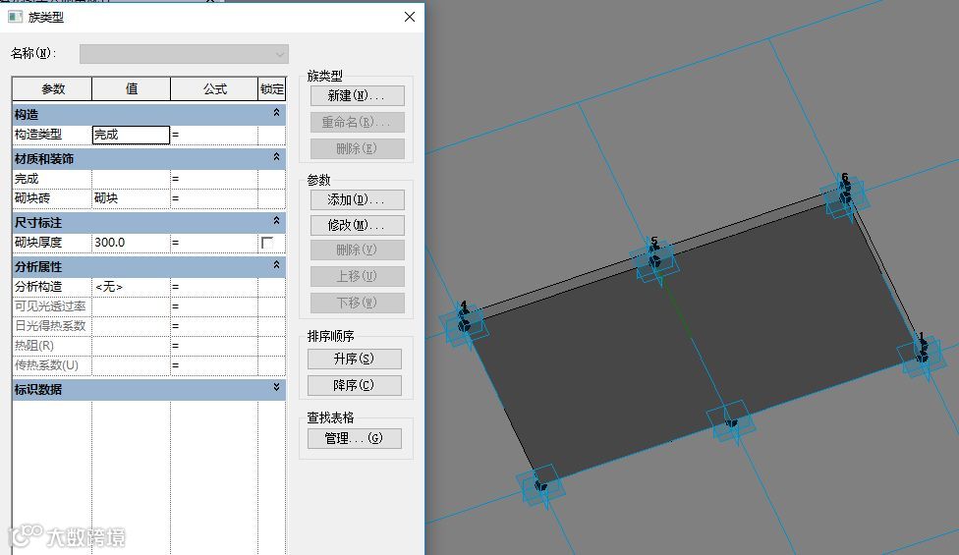
Task: Click the 上移(U) button
Action: point(358,276)
